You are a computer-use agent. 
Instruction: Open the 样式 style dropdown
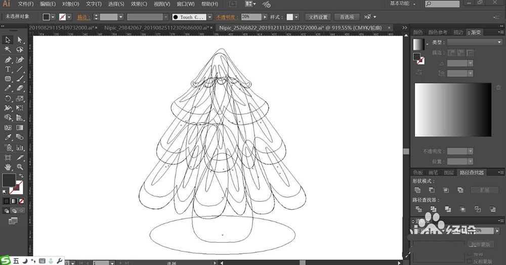[x=296, y=17]
